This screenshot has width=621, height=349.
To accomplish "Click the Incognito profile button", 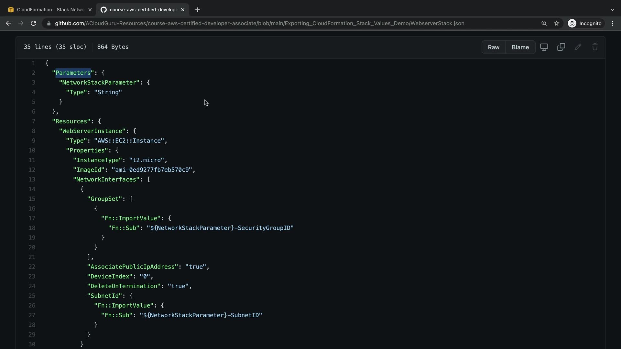I will pyautogui.click(x=586, y=23).
